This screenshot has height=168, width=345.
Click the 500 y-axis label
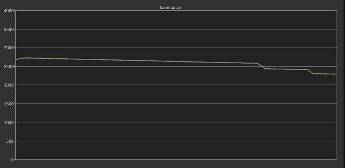11,141
